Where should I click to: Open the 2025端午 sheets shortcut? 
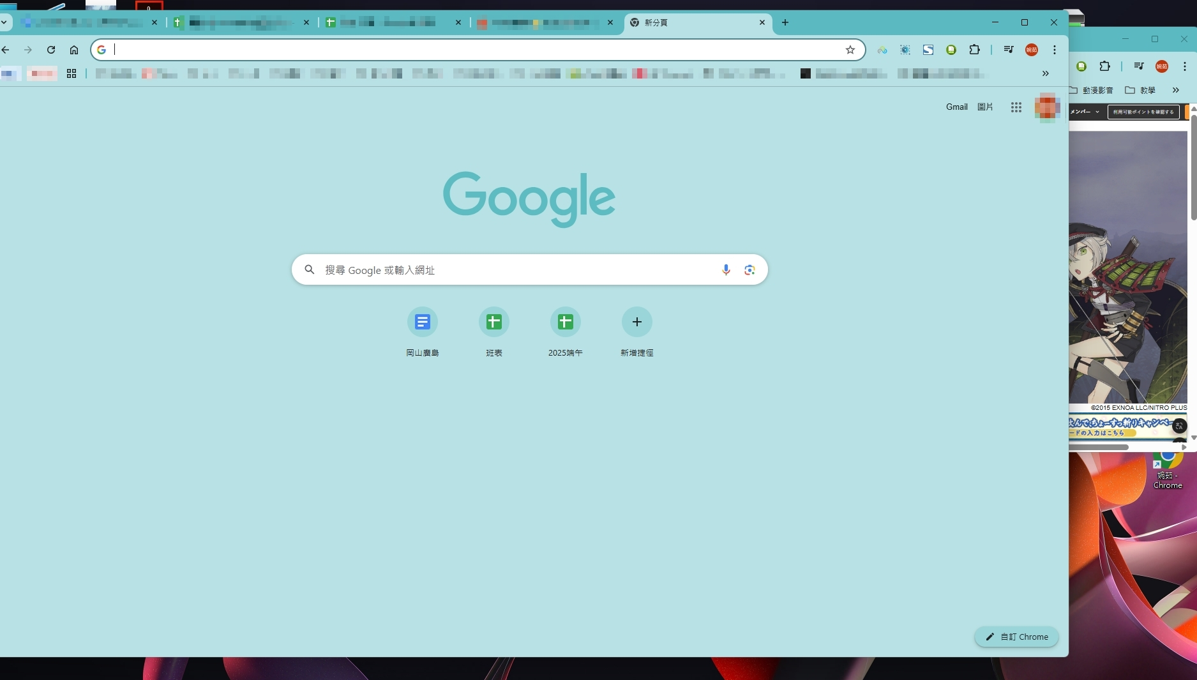566,332
